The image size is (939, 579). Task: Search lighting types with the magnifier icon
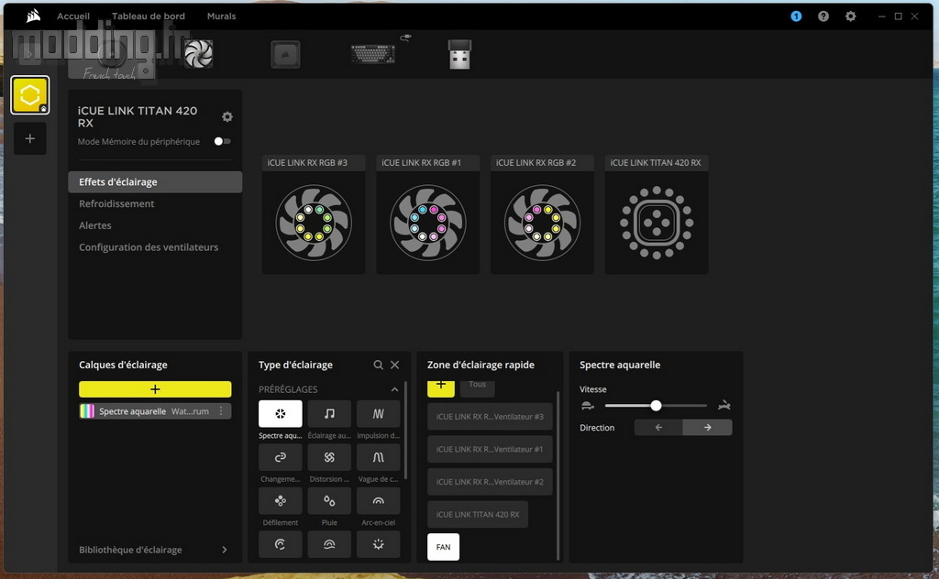tap(378, 365)
